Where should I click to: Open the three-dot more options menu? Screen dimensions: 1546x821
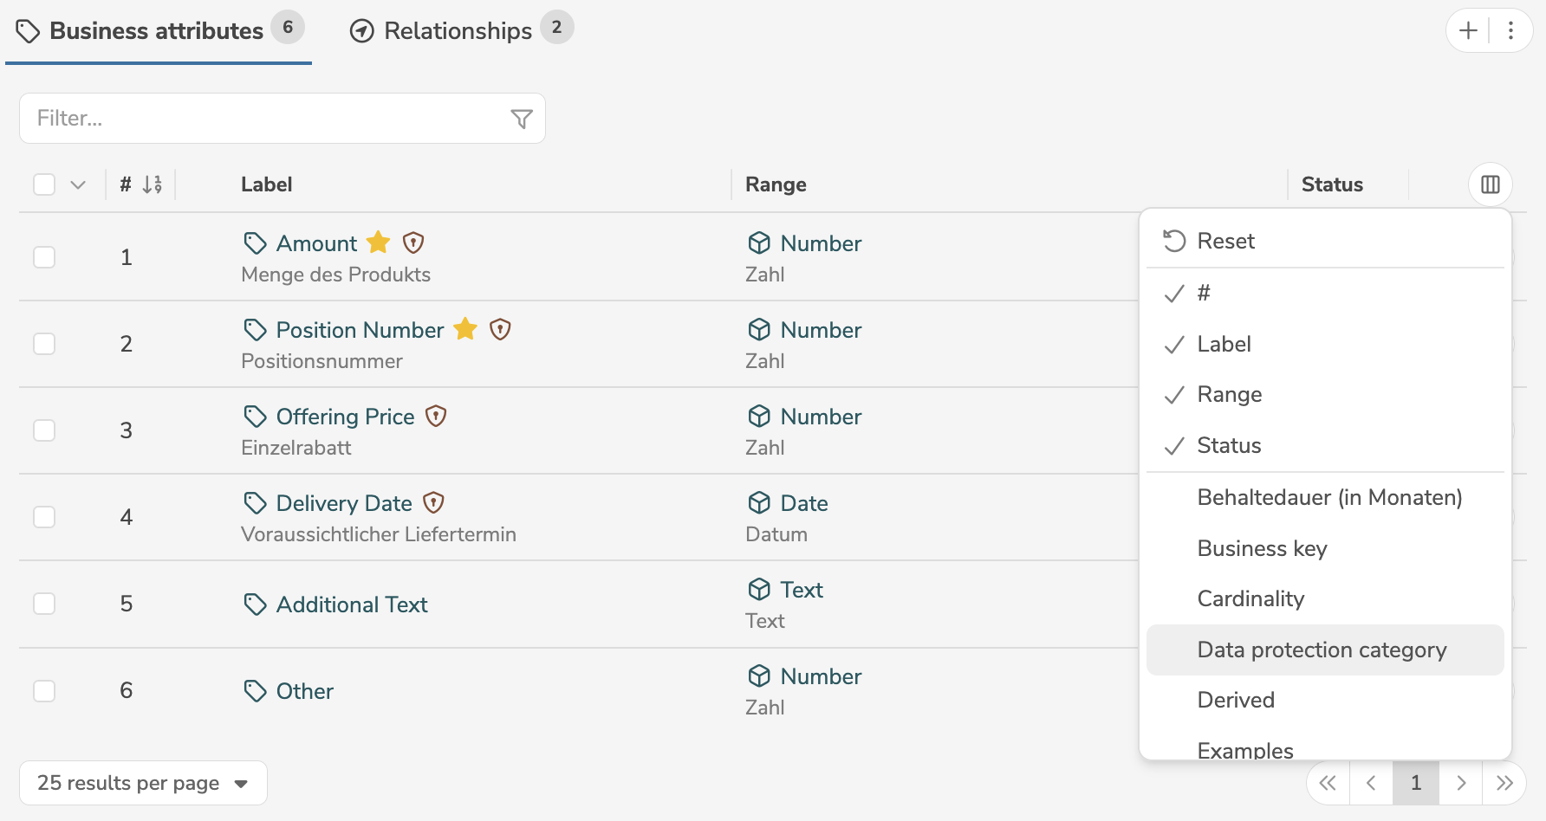point(1510,30)
